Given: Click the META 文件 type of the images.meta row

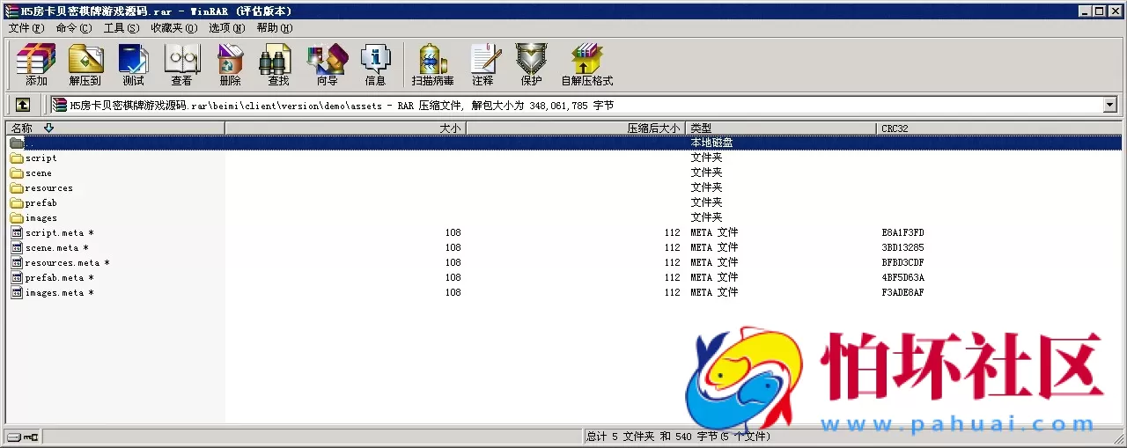Looking at the screenshot, I should coord(714,293).
